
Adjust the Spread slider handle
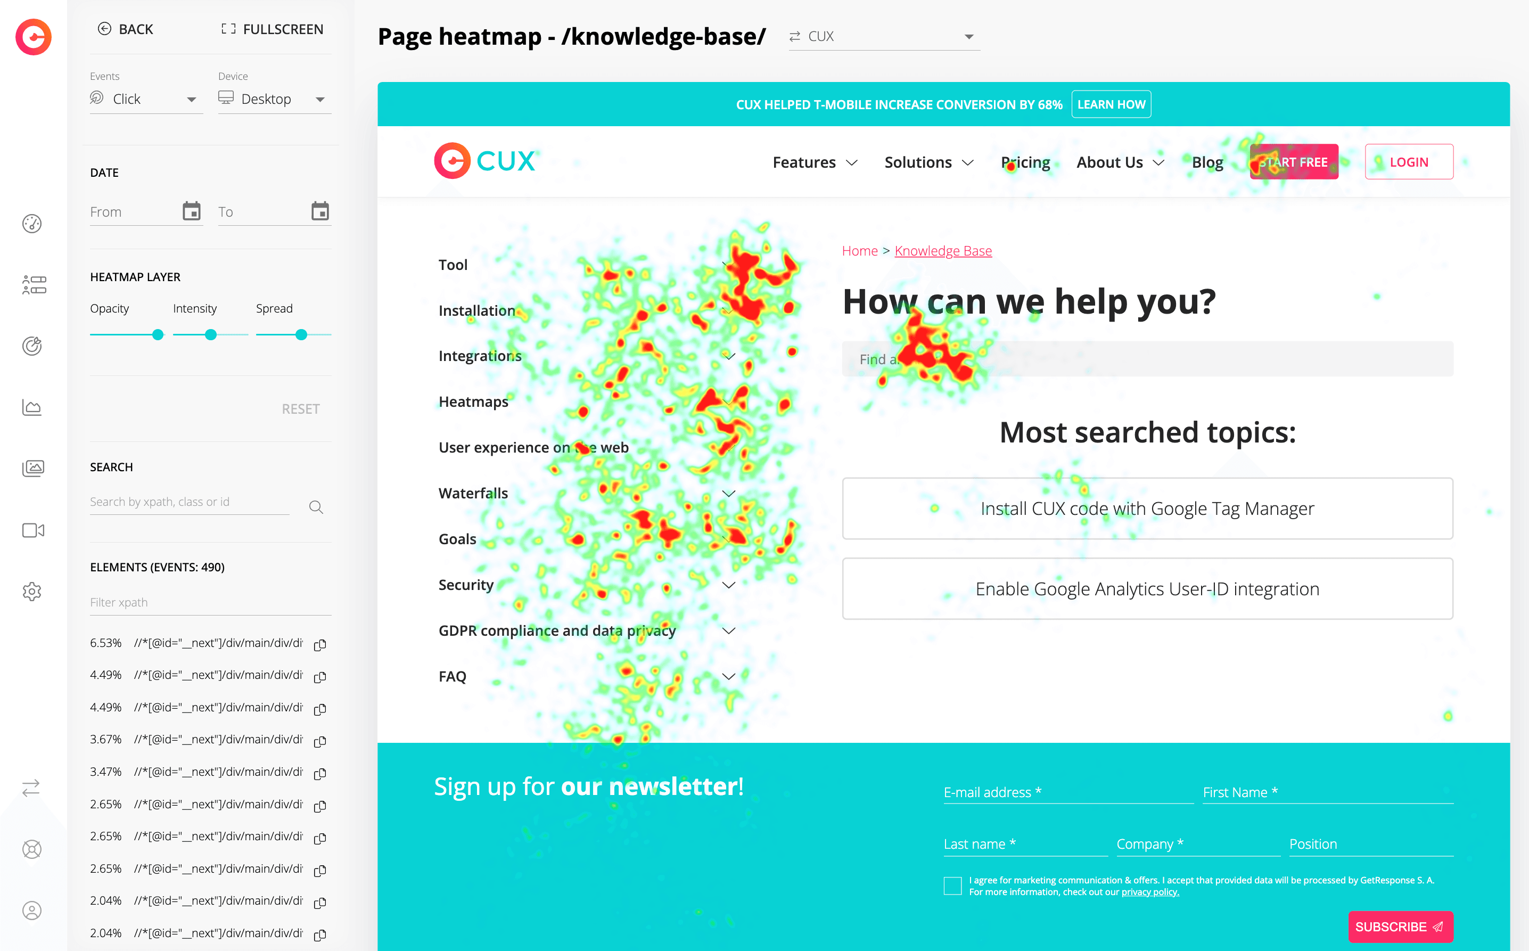click(301, 334)
